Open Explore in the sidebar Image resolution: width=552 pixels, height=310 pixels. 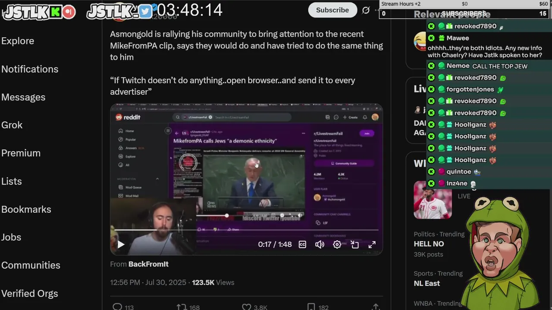(x=18, y=41)
